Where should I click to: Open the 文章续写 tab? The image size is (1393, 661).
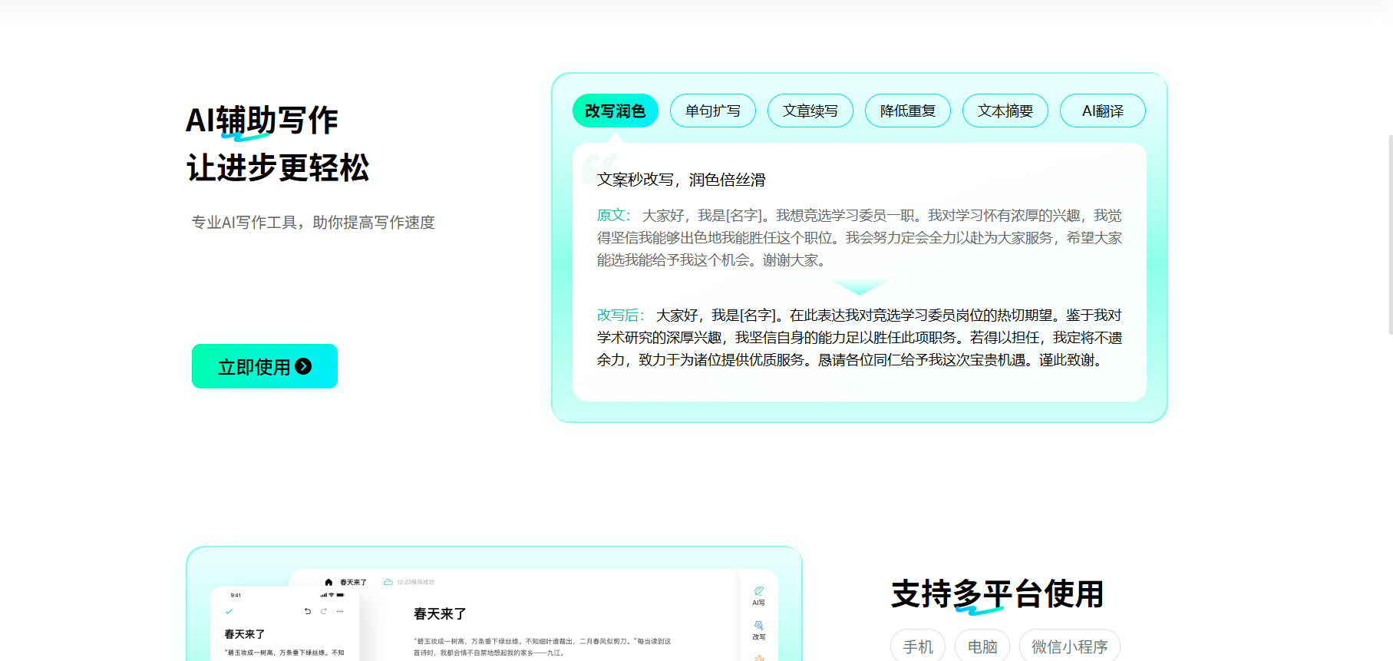coord(810,111)
